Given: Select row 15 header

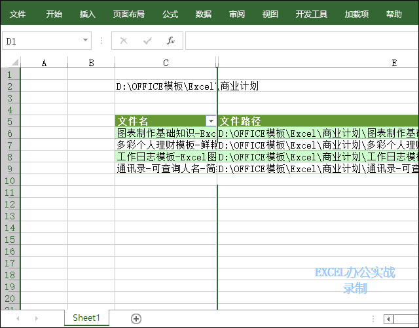Looking at the screenshot, I should tap(10, 240).
